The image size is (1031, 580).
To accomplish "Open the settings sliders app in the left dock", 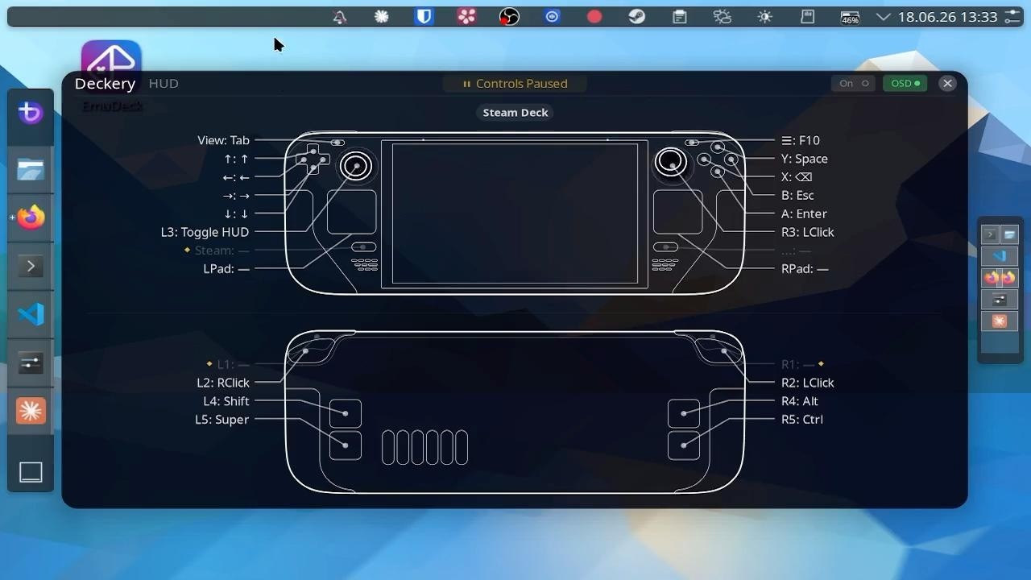I will (31, 363).
